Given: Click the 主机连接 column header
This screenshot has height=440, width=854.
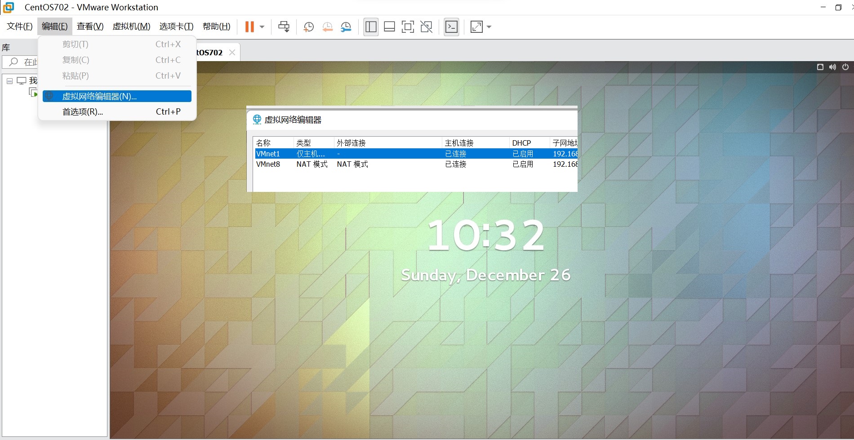Looking at the screenshot, I should (x=476, y=143).
